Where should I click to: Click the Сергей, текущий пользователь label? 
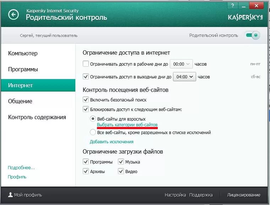tap(49, 35)
